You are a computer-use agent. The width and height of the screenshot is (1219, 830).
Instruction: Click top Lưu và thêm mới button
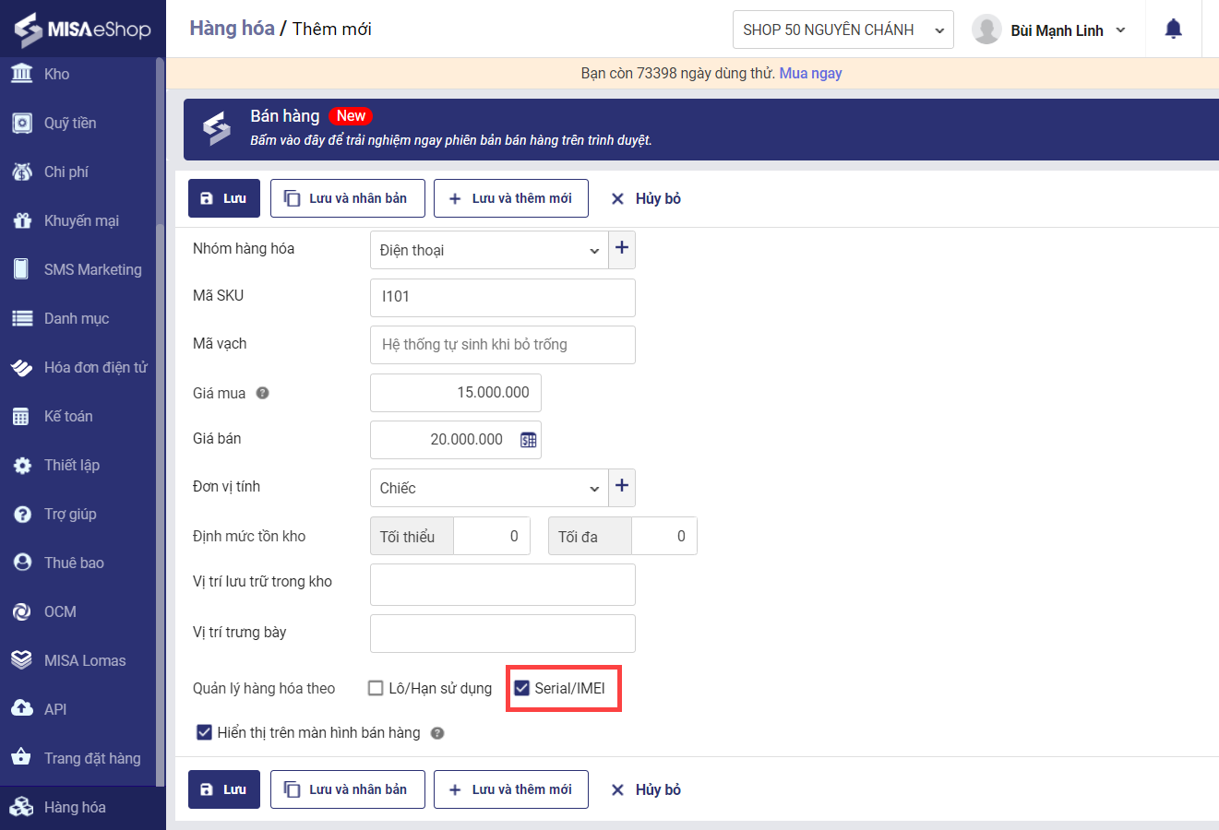511,198
